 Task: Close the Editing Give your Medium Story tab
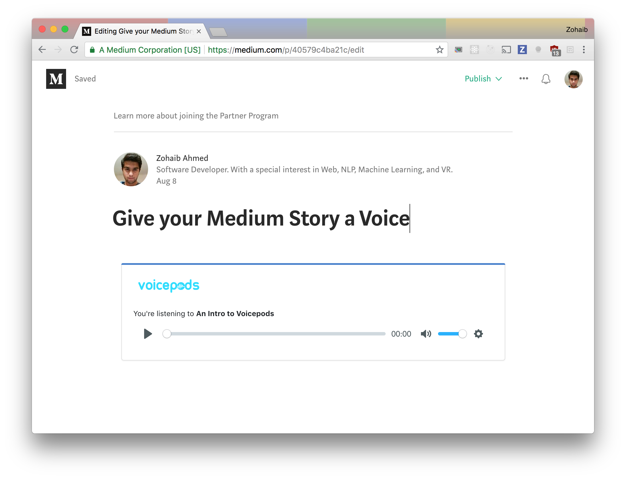pos(199,31)
